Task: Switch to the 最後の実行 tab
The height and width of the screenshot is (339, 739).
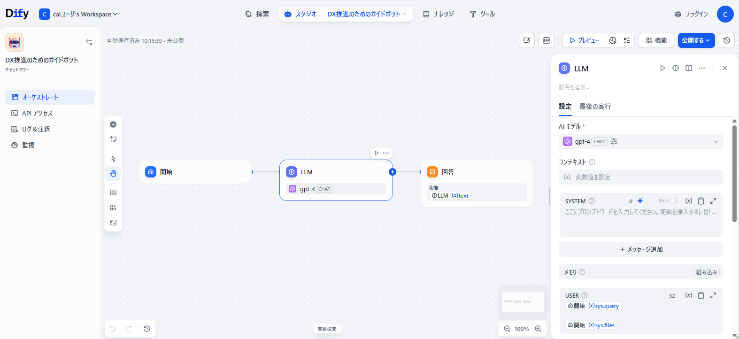Action: tap(595, 107)
